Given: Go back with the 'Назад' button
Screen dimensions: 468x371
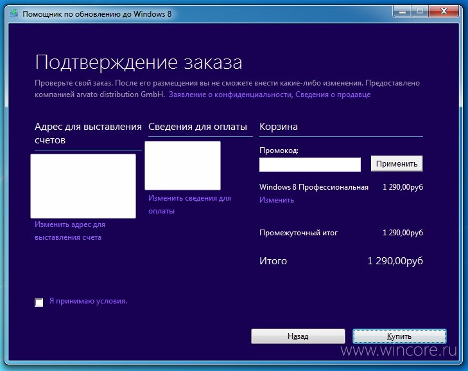Looking at the screenshot, I should [x=298, y=336].
